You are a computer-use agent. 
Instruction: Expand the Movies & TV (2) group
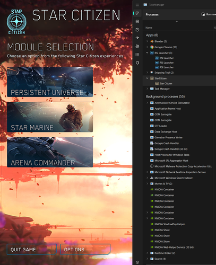[x=147, y=184]
